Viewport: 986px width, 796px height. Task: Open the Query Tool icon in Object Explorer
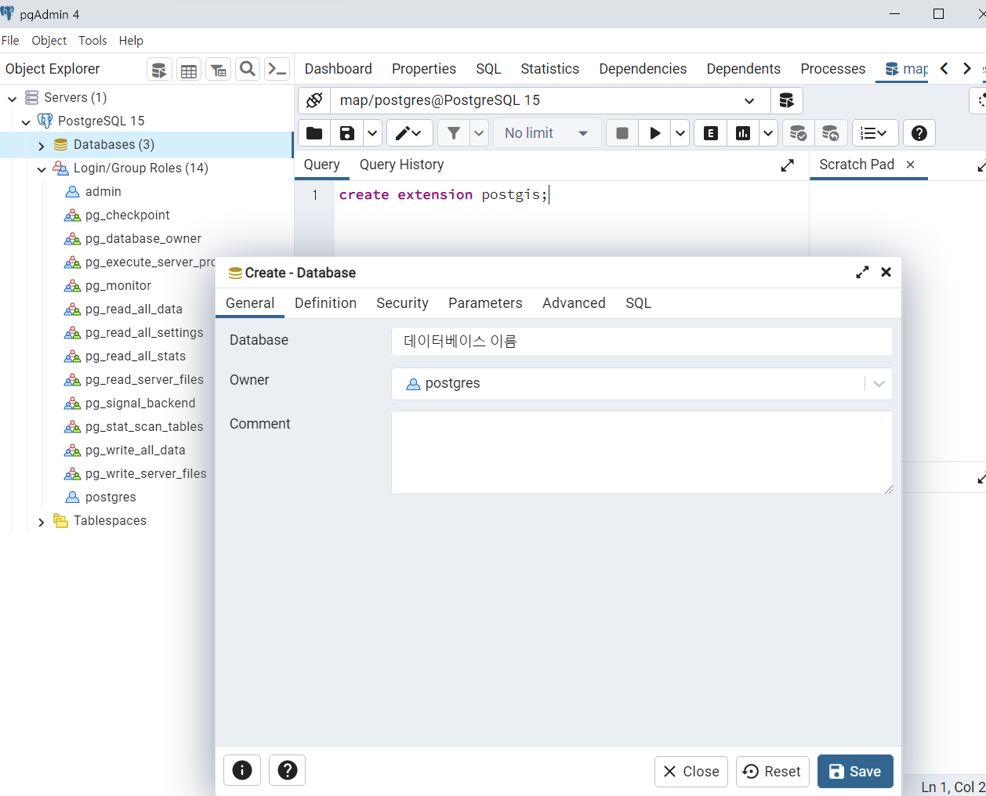159,70
